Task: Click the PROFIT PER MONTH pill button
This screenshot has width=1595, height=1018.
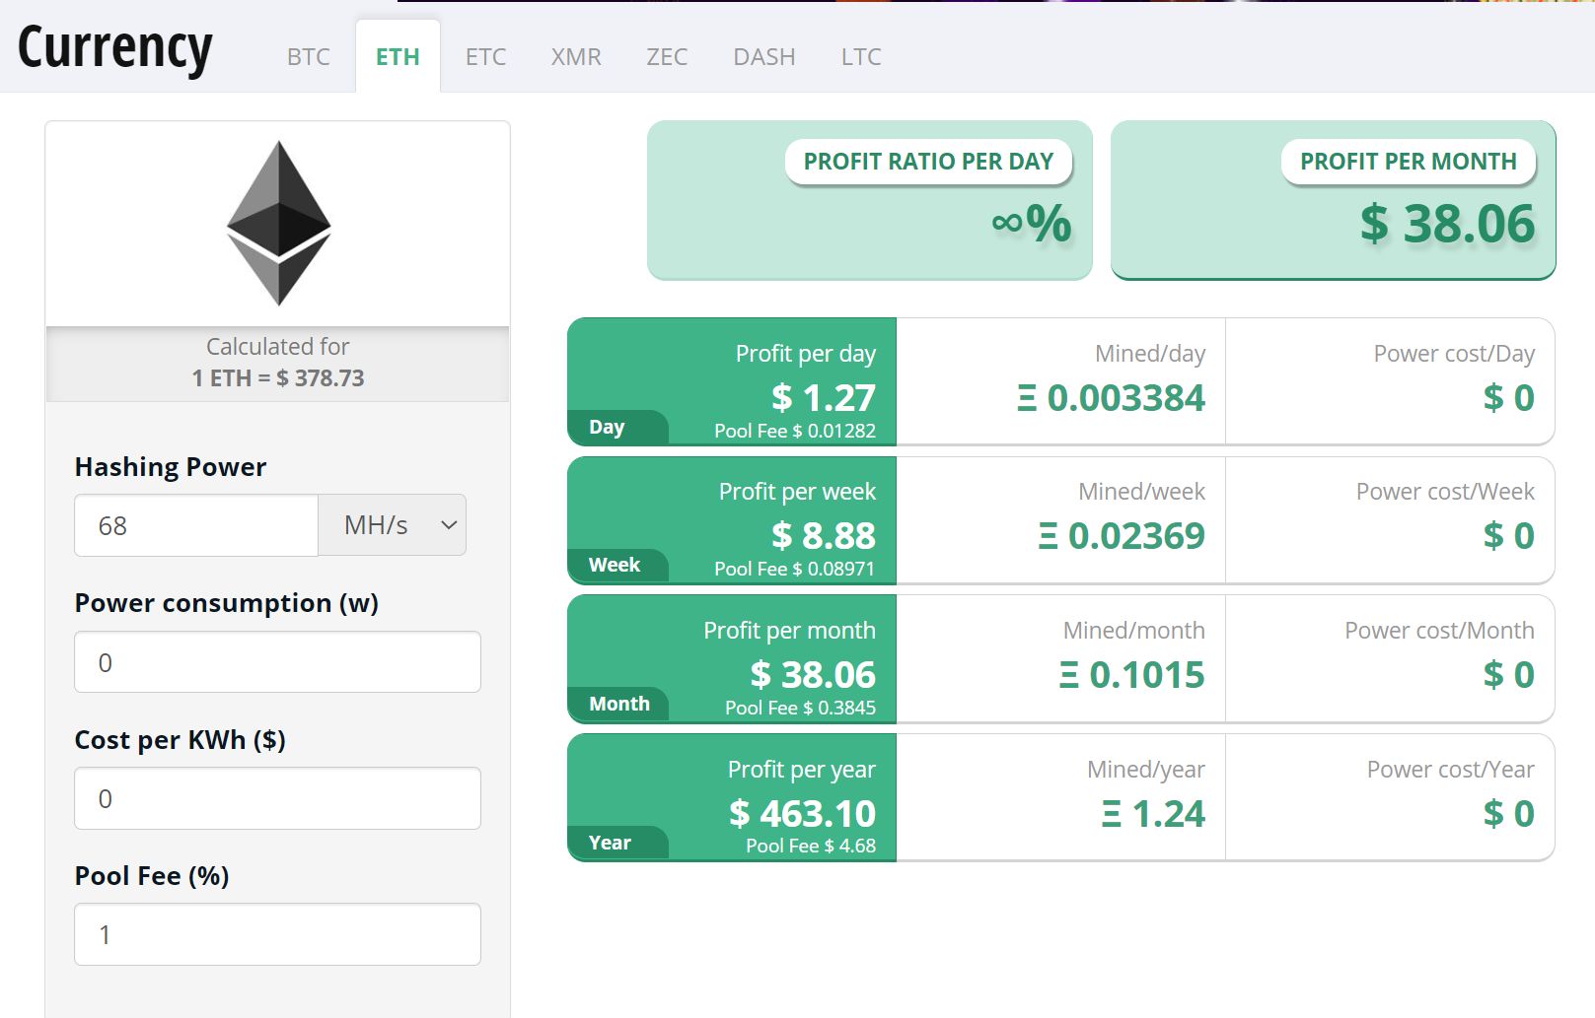Action: click(1409, 161)
